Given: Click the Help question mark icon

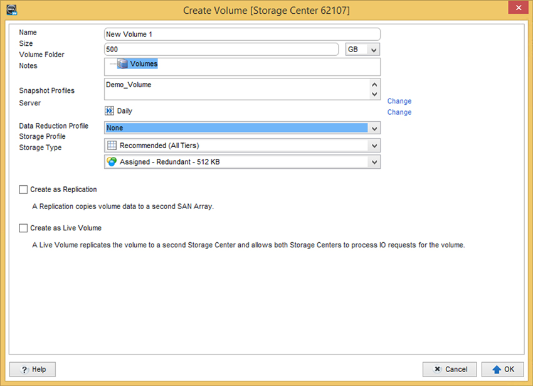Looking at the screenshot, I should [24, 370].
